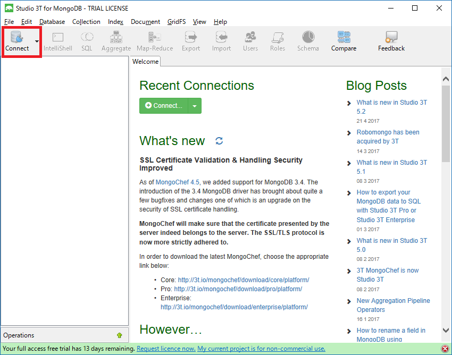Image resolution: width=452 pixels, height=355 pixels.
Task: Refresh the What's new section
Action: tap(219, 141)
